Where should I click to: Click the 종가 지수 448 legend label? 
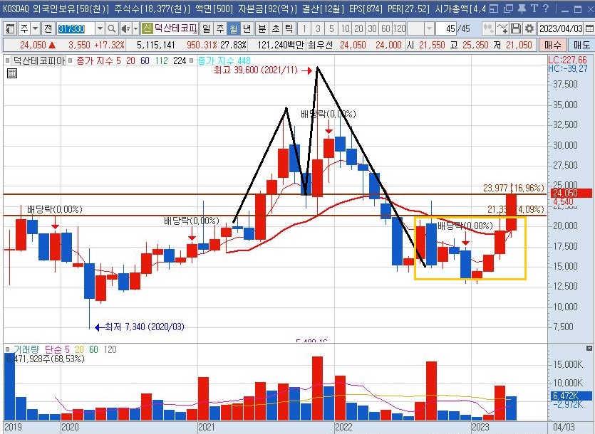point(224,60)
